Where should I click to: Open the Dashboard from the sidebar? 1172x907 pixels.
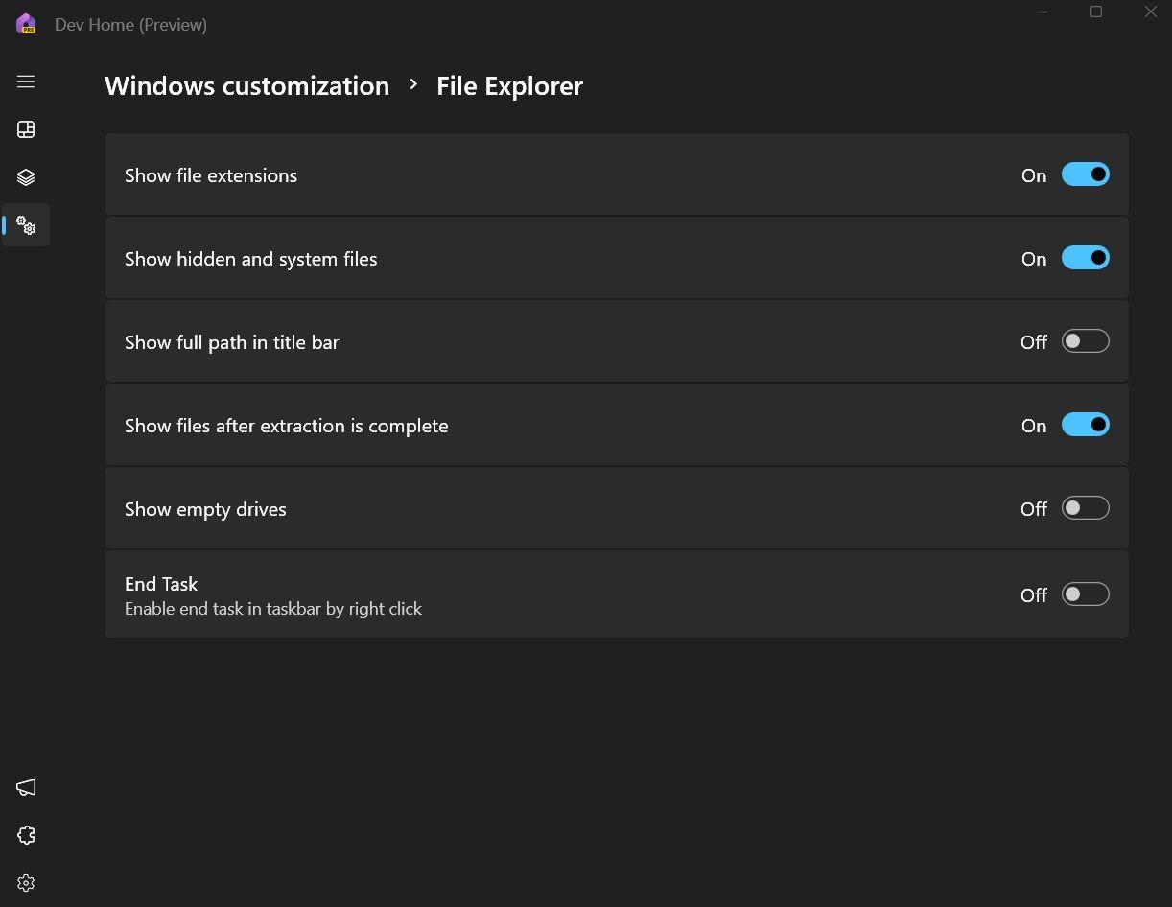point(26,129)
